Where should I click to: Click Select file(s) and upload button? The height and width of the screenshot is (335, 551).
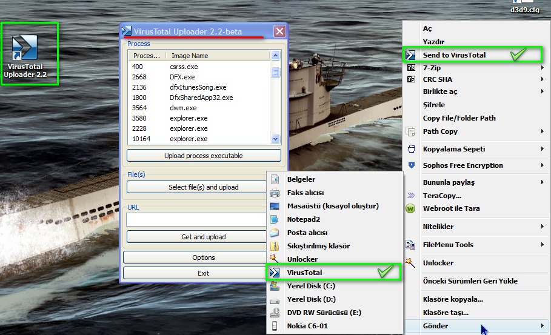tap(204, 187)
